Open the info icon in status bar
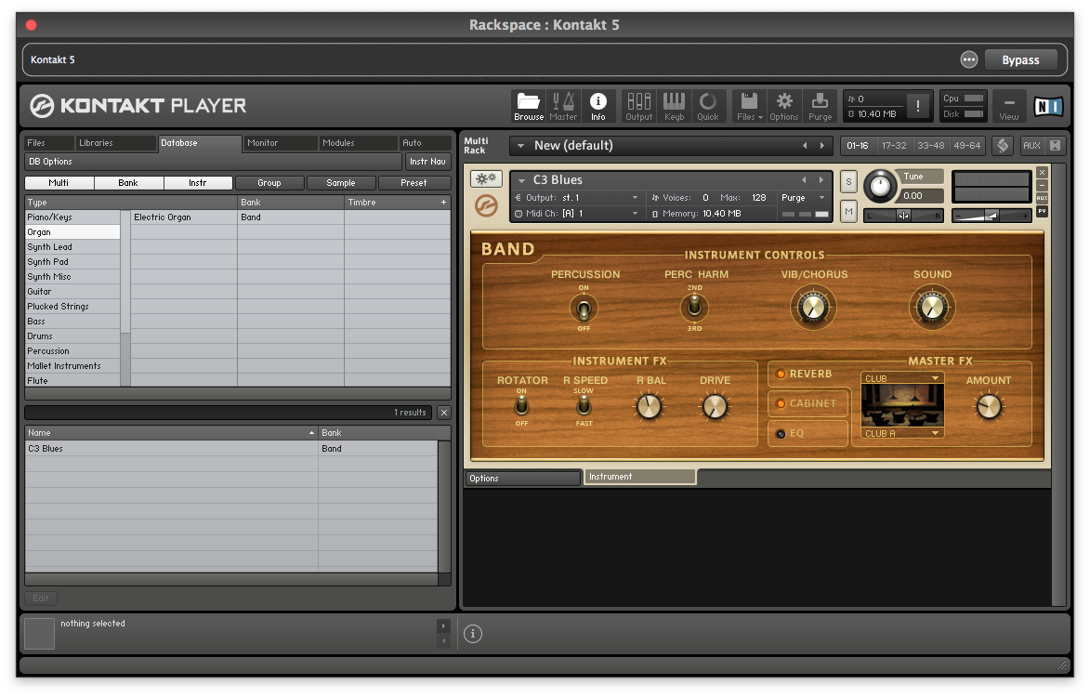 pyautogui.click(x=473, y=634)
